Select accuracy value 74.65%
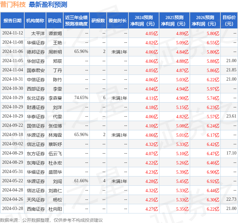The image size is (238, 223). coord(81,98)
